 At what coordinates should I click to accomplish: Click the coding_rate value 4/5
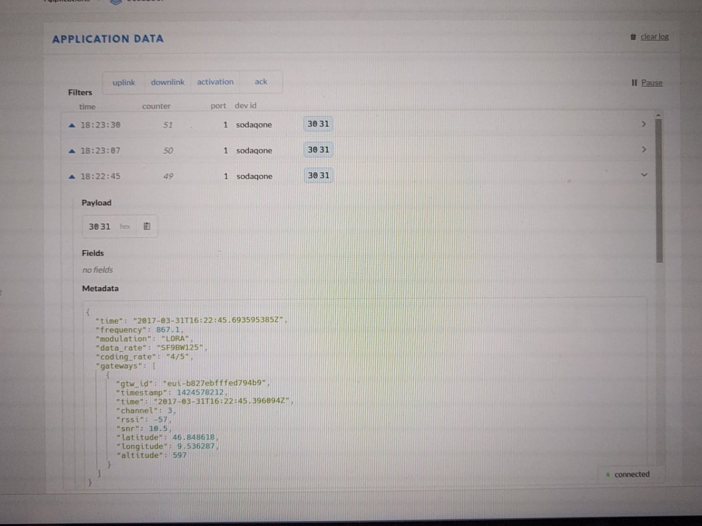coord(178,357)
